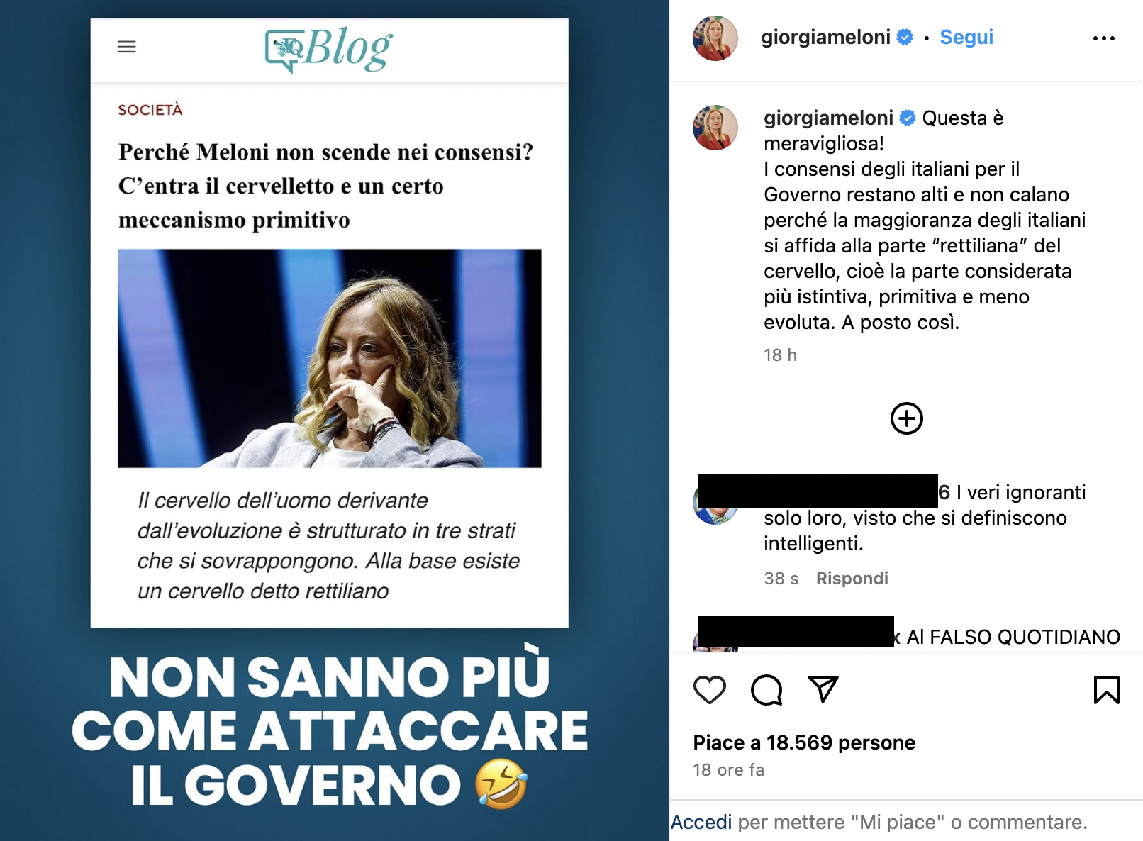Save the post with the bookmark icon
Screen dimensions: 1143x841
click(x=1106, y=690)
